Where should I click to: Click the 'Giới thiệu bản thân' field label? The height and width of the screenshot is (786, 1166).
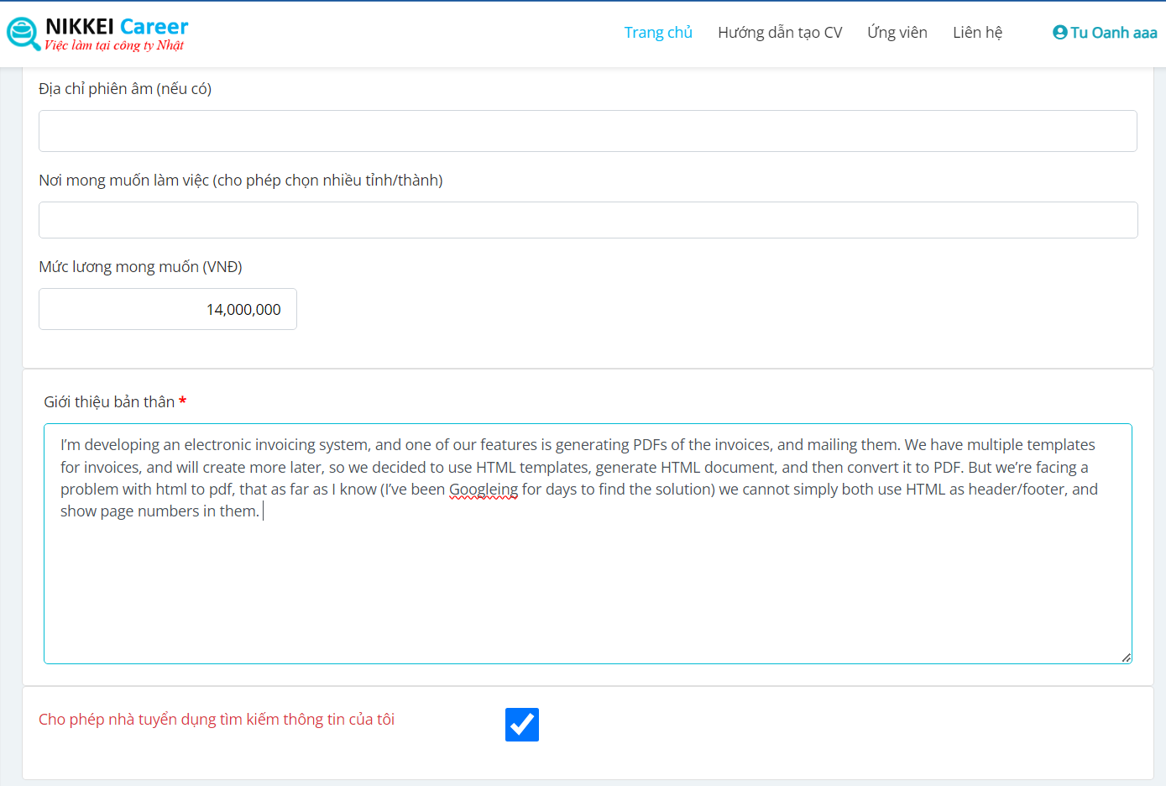point(109,402)
